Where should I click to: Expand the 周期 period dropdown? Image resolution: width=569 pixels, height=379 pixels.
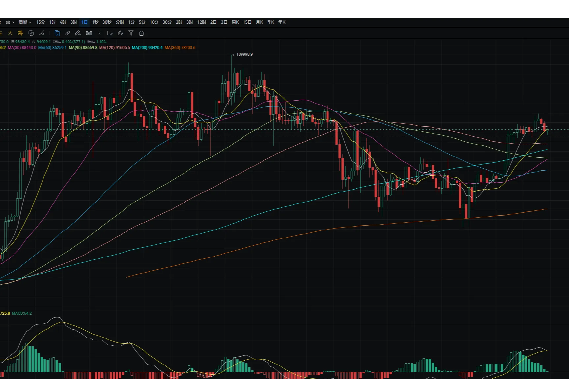point(25,22)
